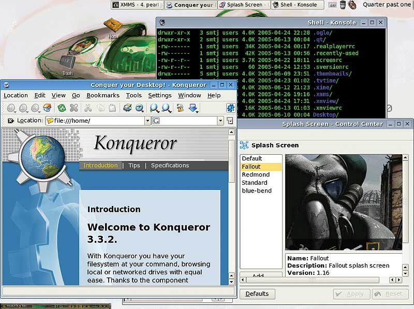This screenshot has width=414, height=309.
Task: Click the trash can icon in panel
Action: (x=343, y=5)
